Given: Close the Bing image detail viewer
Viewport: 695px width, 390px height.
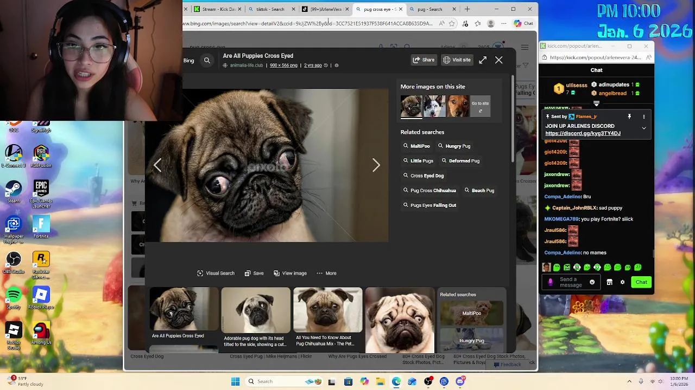Looking at the screenshot, I should point(499,60).
